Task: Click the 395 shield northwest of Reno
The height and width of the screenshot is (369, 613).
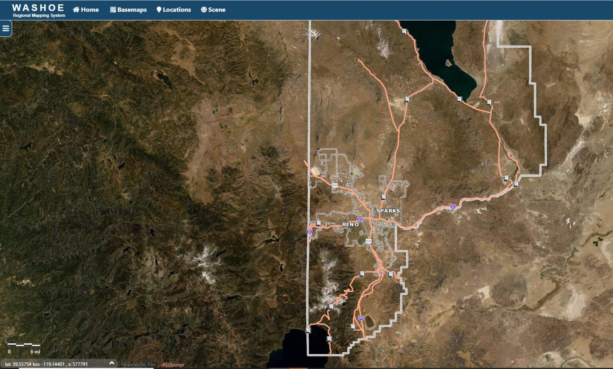Action: coord(335,185)
